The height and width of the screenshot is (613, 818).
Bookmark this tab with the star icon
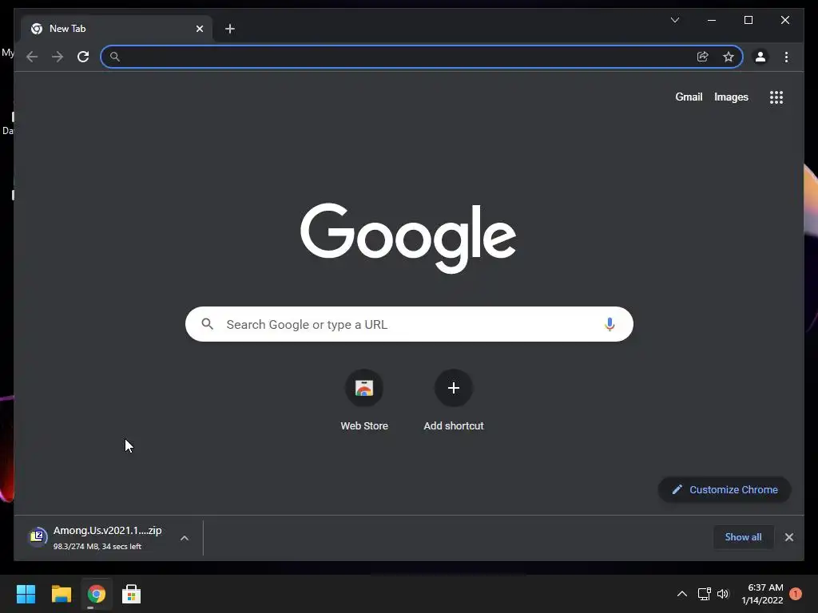click(x=729, y=57)
